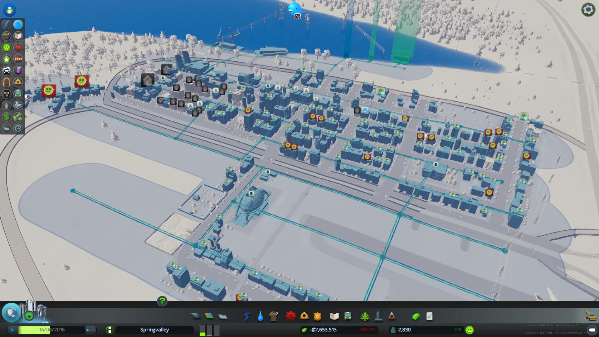Show Public Transport bus view
Viewport: 599px width, 337px height.
click(x=18, y=94)
